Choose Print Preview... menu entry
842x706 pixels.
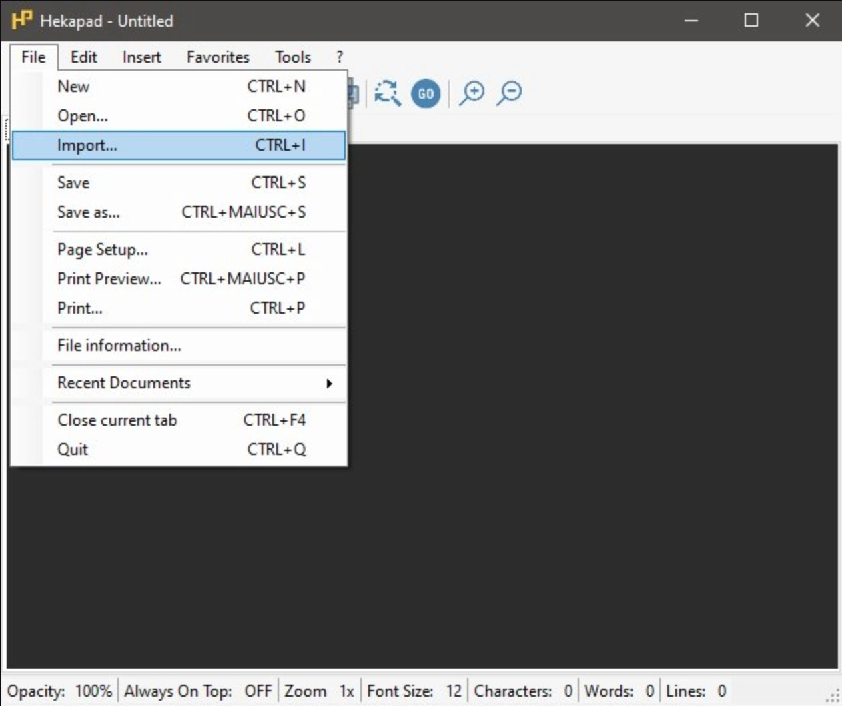[179, 278]
